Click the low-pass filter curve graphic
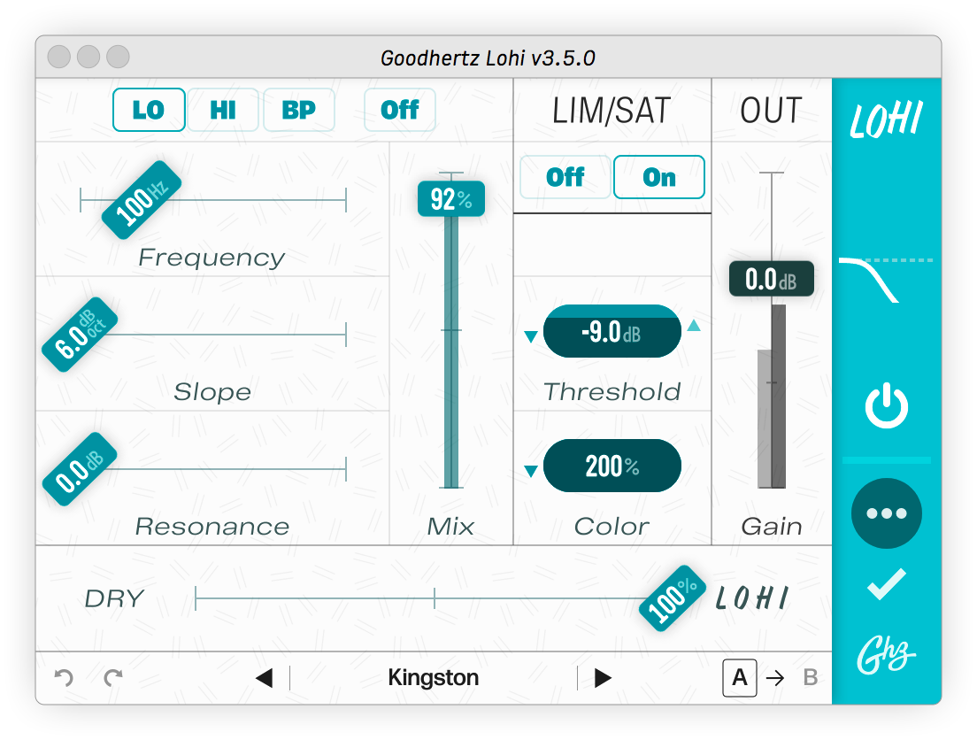 885,279
